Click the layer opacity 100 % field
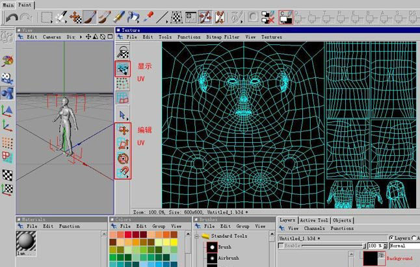The height and width of the screenshot is (267, 420). click(x=375, y=246)
